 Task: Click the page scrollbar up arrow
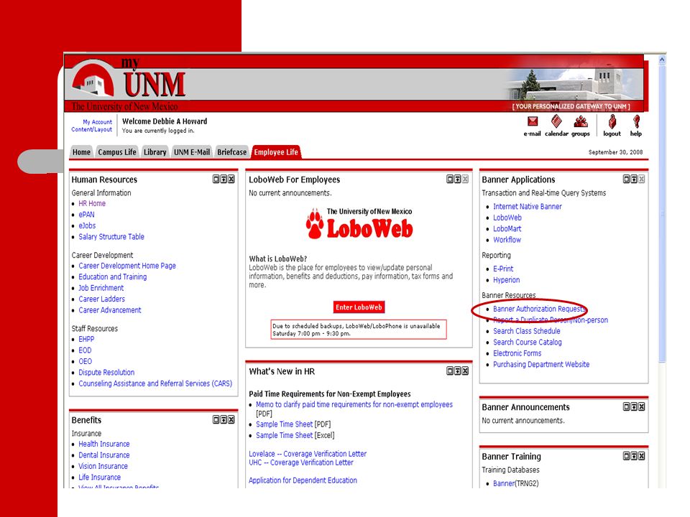pos(662,59)
